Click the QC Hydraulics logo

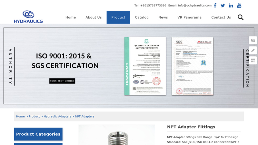28,17
